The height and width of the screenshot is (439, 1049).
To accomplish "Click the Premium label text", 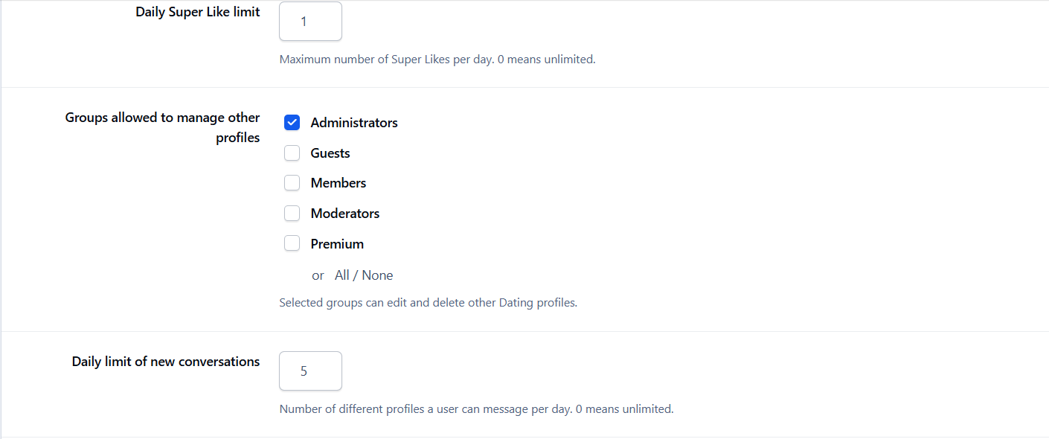I will point(337,244).
